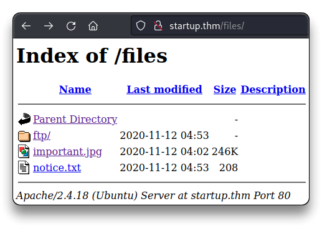Go back with the browser back arrow

(26, 26)
